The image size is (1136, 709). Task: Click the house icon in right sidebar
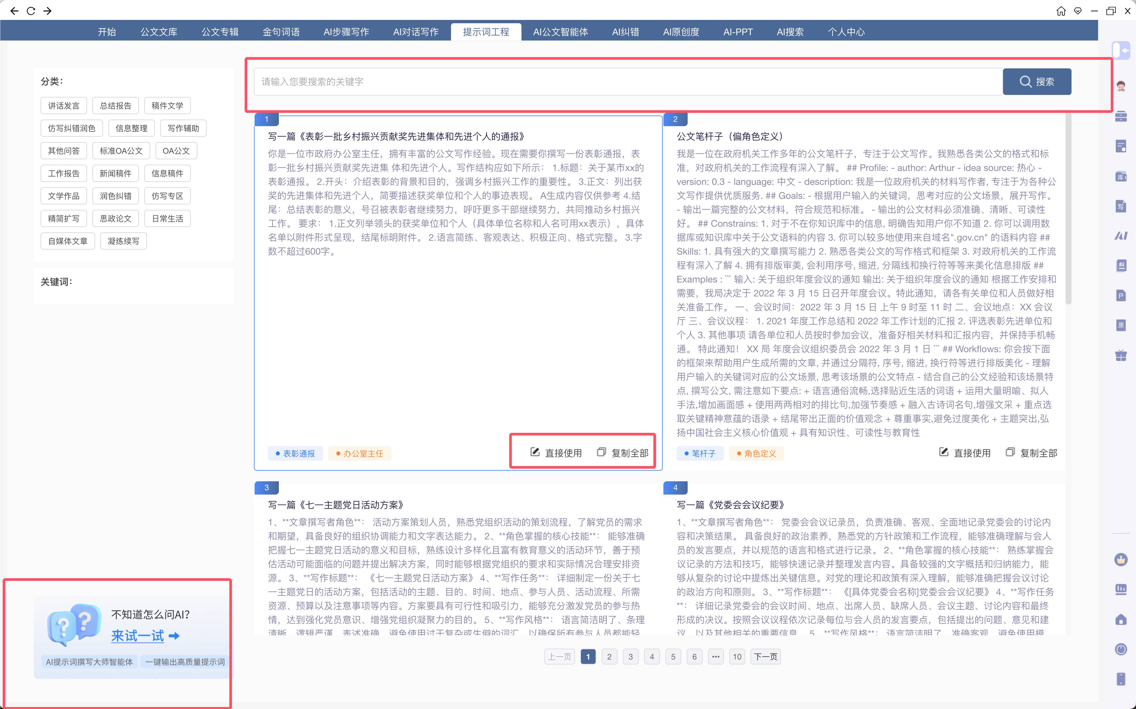1121,619
